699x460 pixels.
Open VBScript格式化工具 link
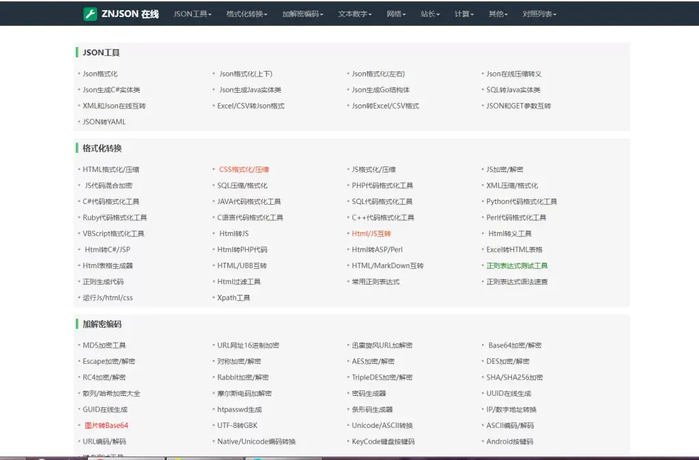(114, 233)
